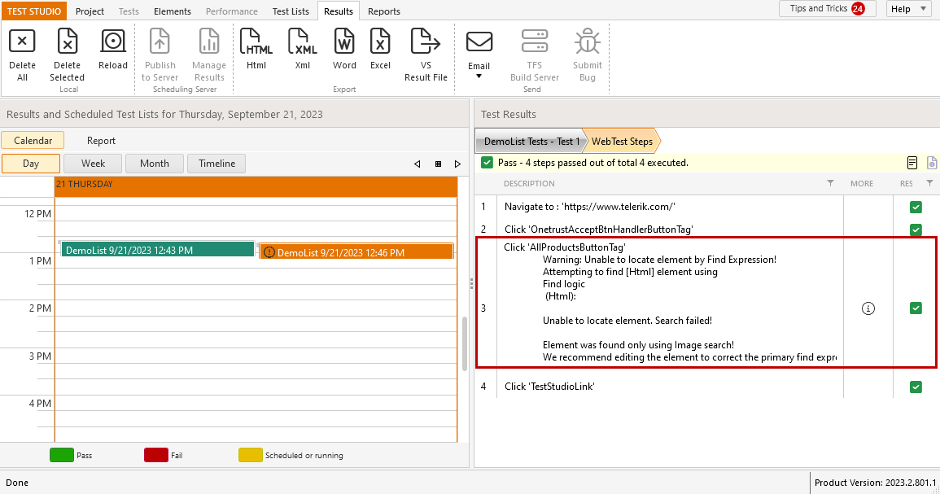Click the warning icon on DemoList 12:46 PM
Viewport: 940px width, 494px height.
[269, 252]
